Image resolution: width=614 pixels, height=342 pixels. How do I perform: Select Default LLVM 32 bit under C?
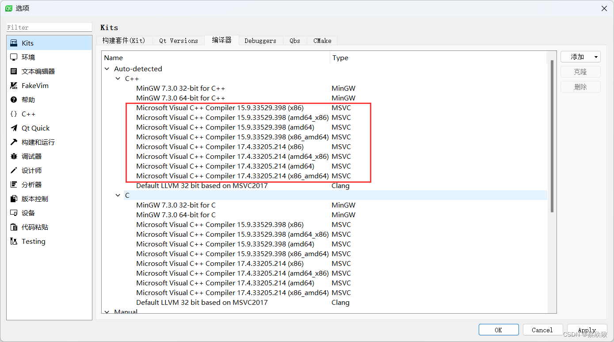(x=202, y=303)
